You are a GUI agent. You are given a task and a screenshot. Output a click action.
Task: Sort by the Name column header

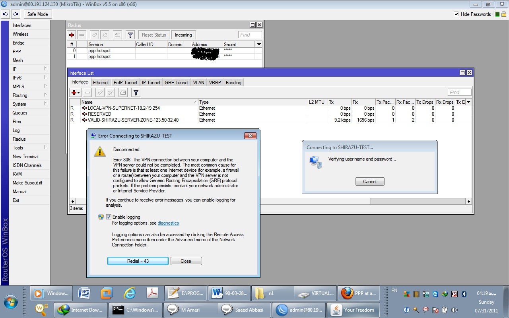(x=139, y=102)
